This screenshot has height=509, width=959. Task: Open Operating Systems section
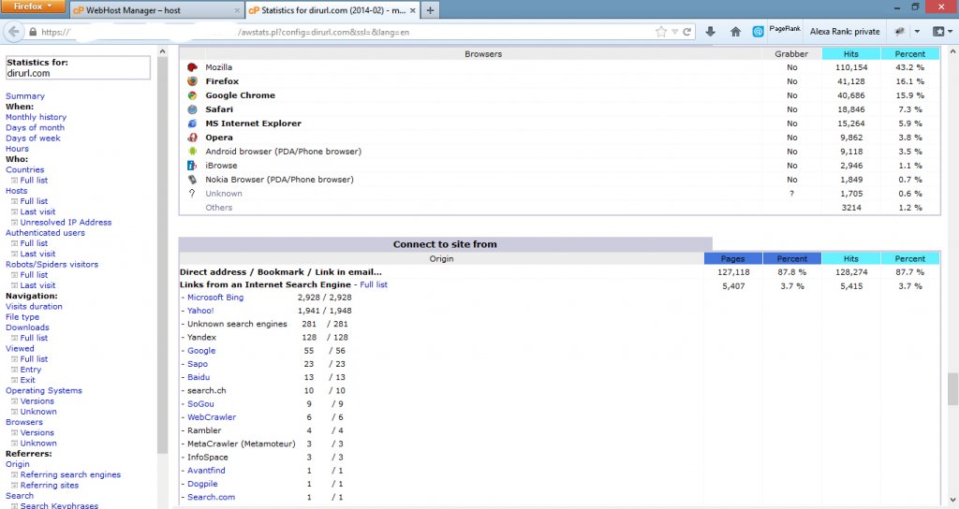coord(43,390)
